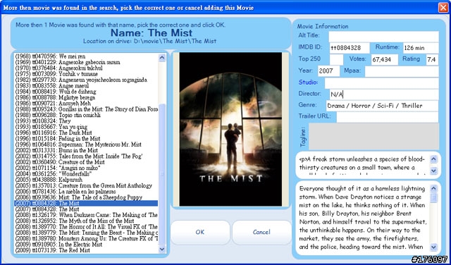Select (2006) La niebla en las palmeras
The height and width of the screenshot is (265, 451).
coord(86,192)
